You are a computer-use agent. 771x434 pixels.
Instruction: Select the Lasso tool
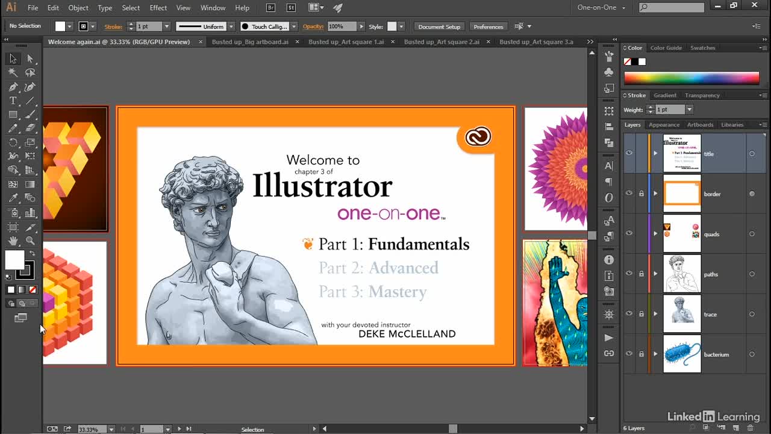[x=30, y=72]
